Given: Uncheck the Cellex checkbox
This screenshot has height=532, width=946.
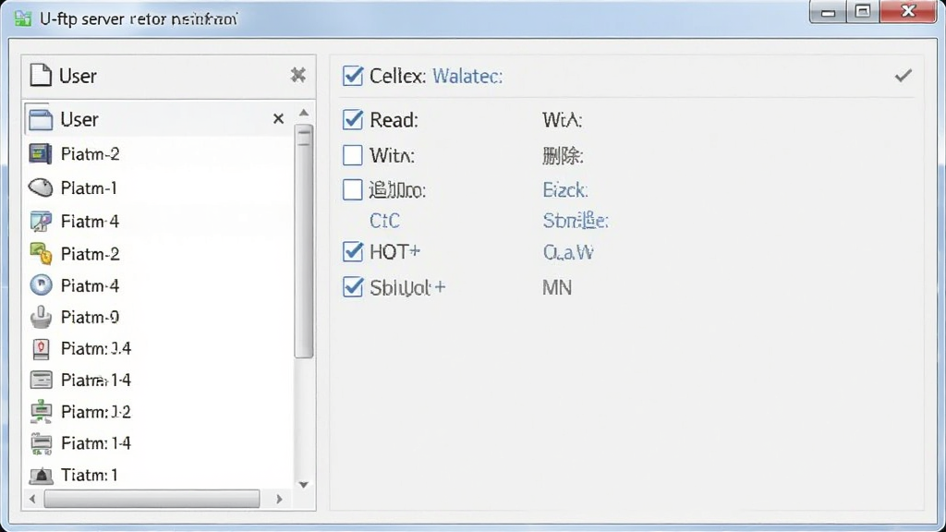Looking at the screenshot, I should [352, 76].
